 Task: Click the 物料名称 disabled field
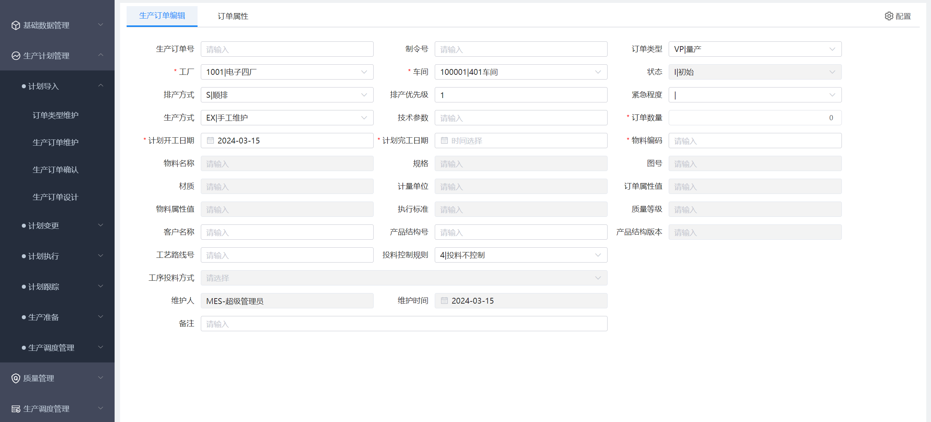tap(287, 163)
